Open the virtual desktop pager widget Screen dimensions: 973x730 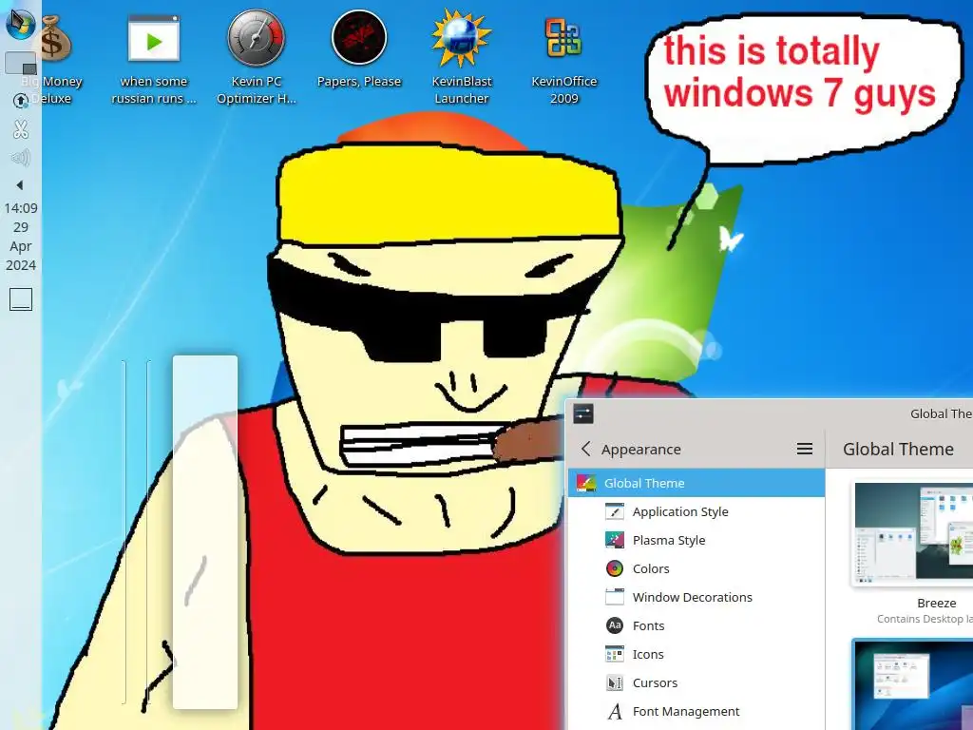[21, 63]
